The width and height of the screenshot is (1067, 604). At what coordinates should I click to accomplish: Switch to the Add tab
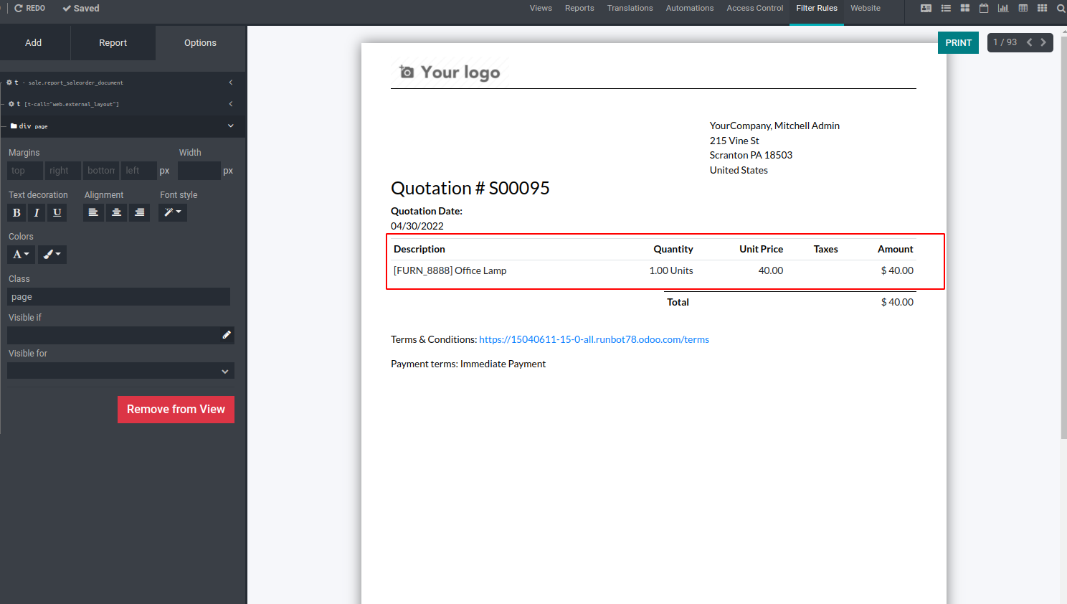pos(34,43)
